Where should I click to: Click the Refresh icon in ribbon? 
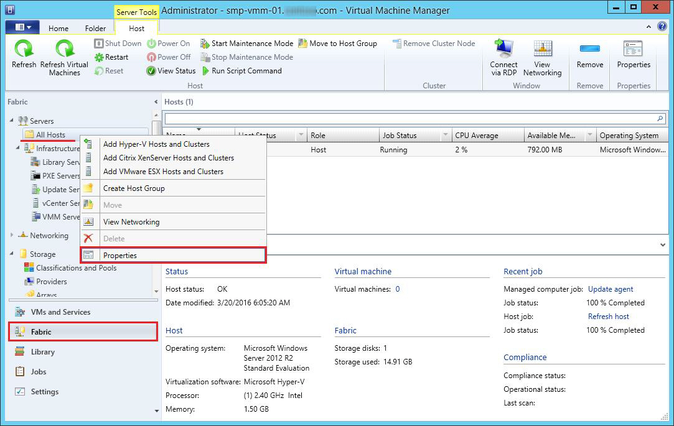(24, 50)
